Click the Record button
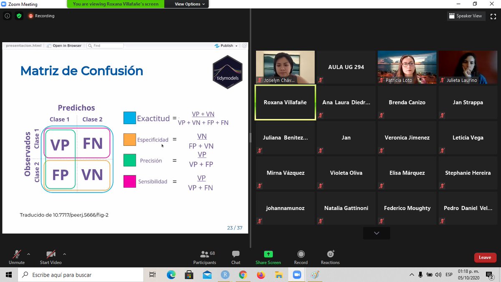Viewport: 501px width, 282px height. pos(301,257)
